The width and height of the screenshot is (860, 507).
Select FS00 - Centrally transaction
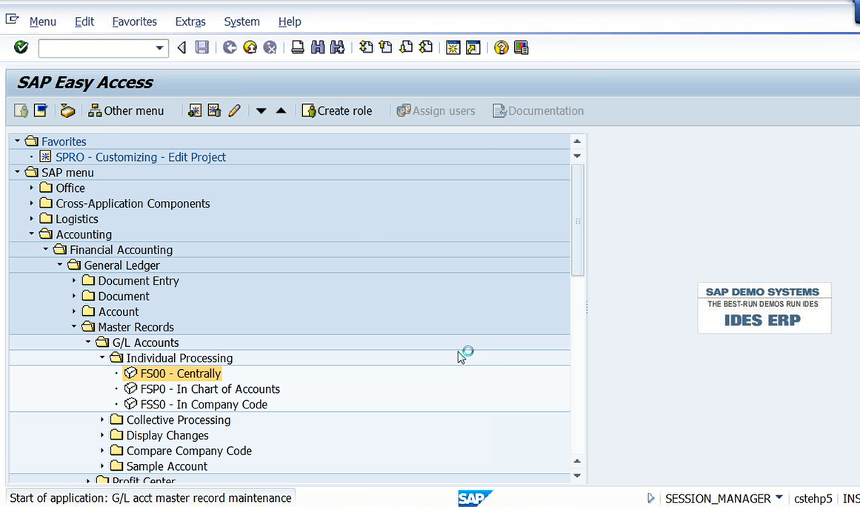point(181,373)
